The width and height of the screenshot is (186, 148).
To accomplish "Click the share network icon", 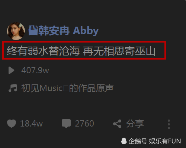I will click(x=117, y=124).
